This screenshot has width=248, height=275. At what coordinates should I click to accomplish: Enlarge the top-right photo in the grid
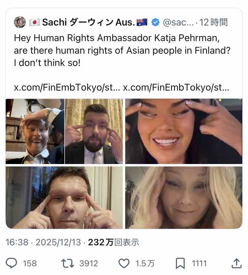184,131
